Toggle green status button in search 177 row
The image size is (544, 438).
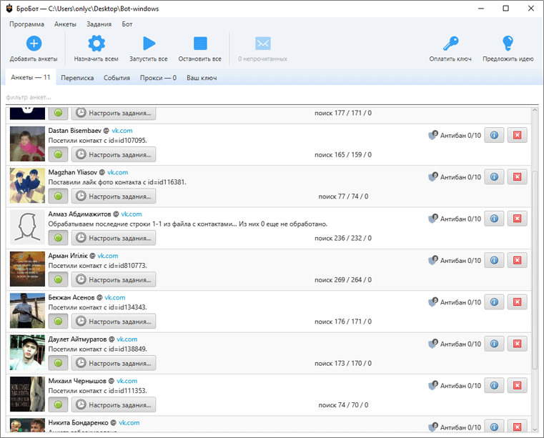59,113
